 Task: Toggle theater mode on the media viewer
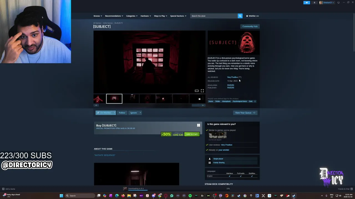(x=197, y=91)
